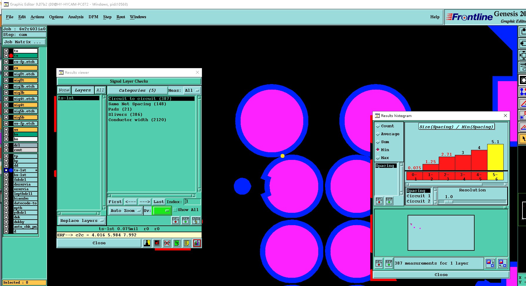Enable the Show All checkbox
The width and height of the screenshot is (526, 286).
175,210
